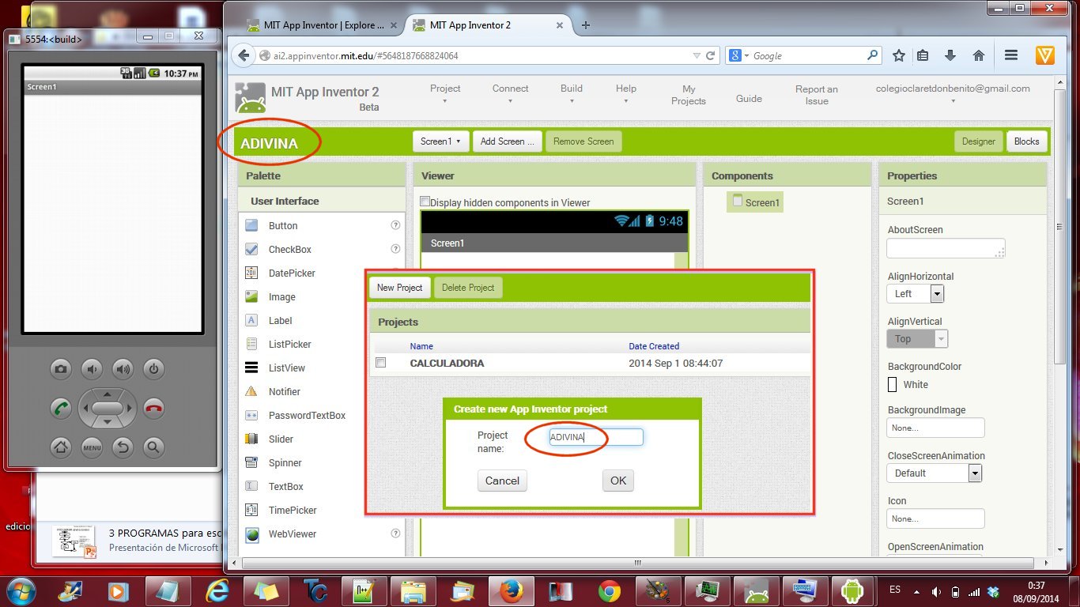Switch to the Designer view
The width and height of the screenshot is (1080, 607).
pyautogui.click(x=979, y=141)
